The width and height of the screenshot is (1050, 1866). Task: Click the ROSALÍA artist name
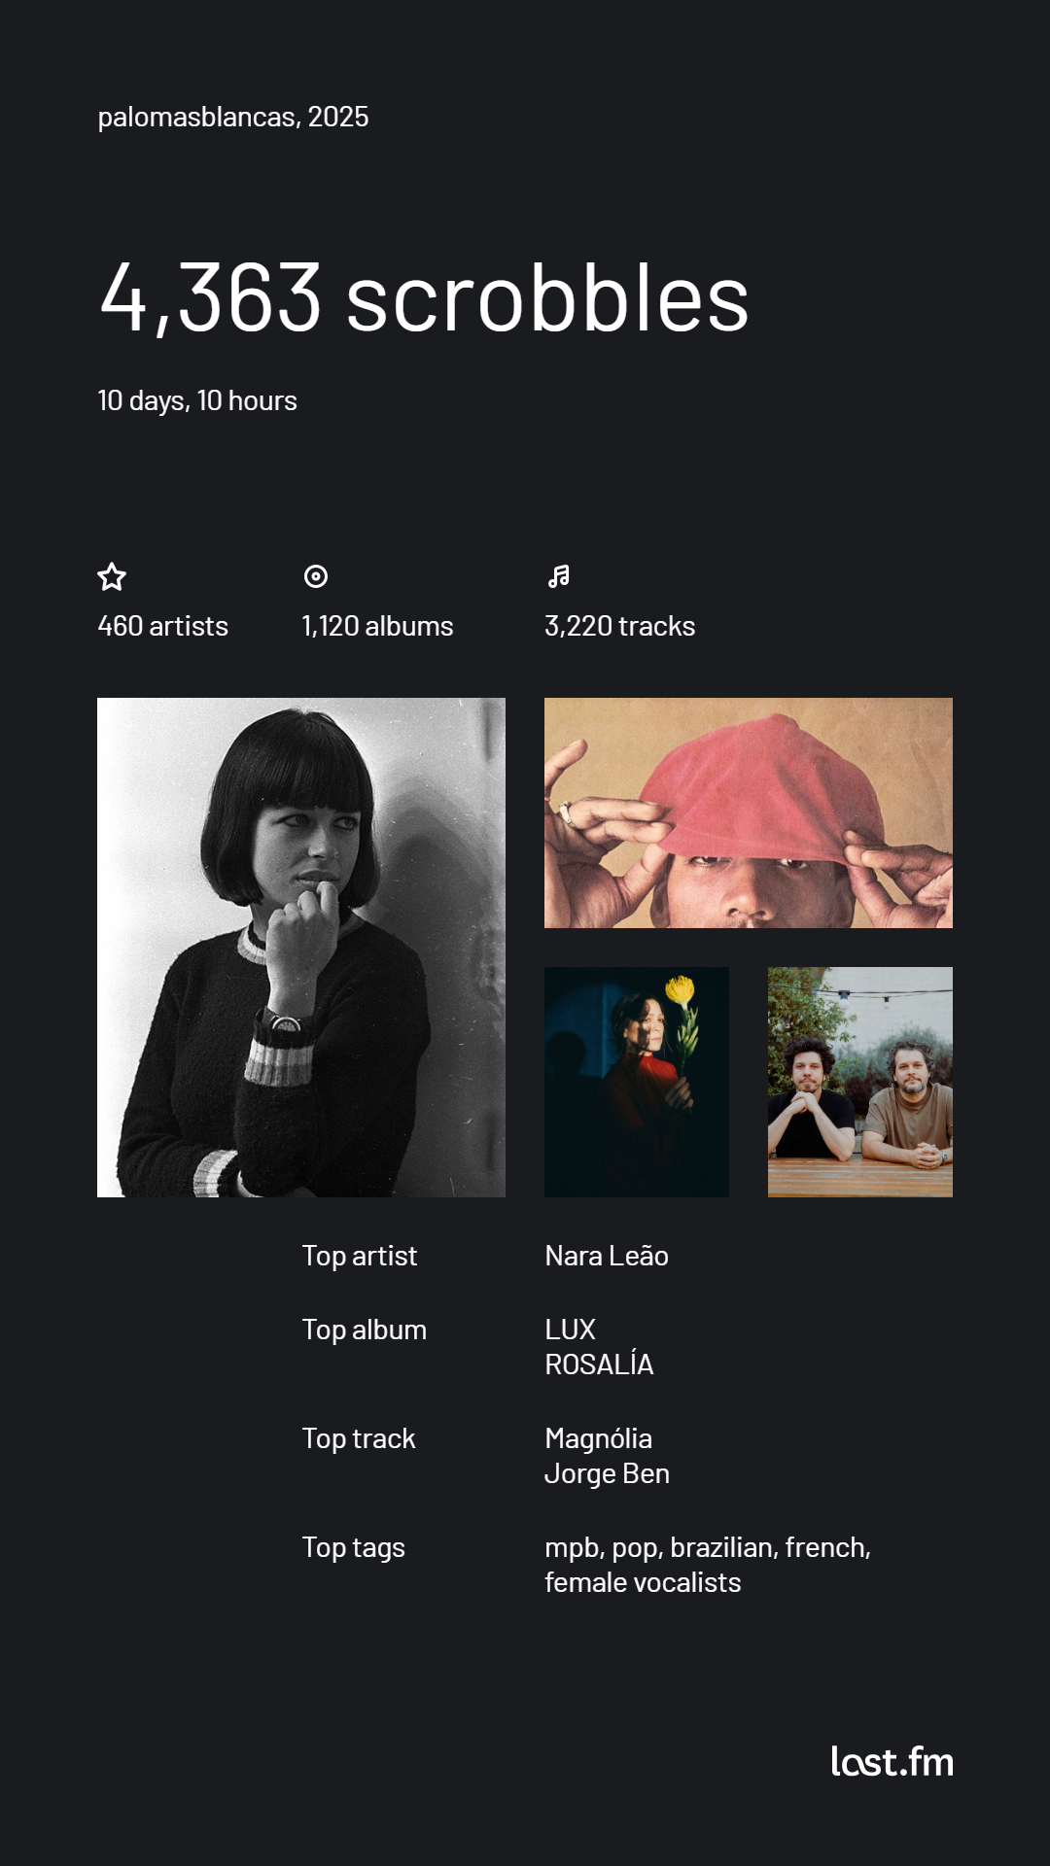(x=599, y=1365)
